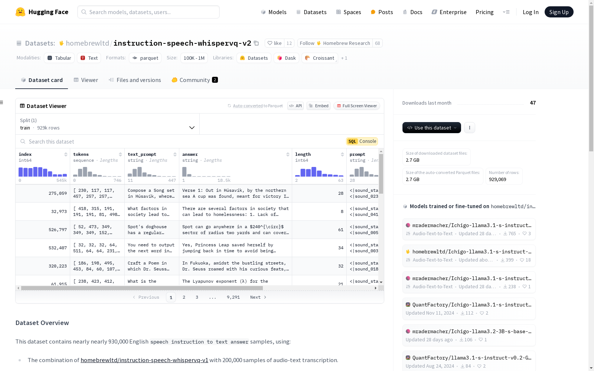Image resolution: width=594 pixels, height=371 pixels.
Task: Expand the +1 more libraries
Action: click(344, 58)
